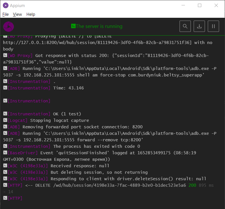Maximize the Appium window
The image size is (225, 209).
[200, 5]
